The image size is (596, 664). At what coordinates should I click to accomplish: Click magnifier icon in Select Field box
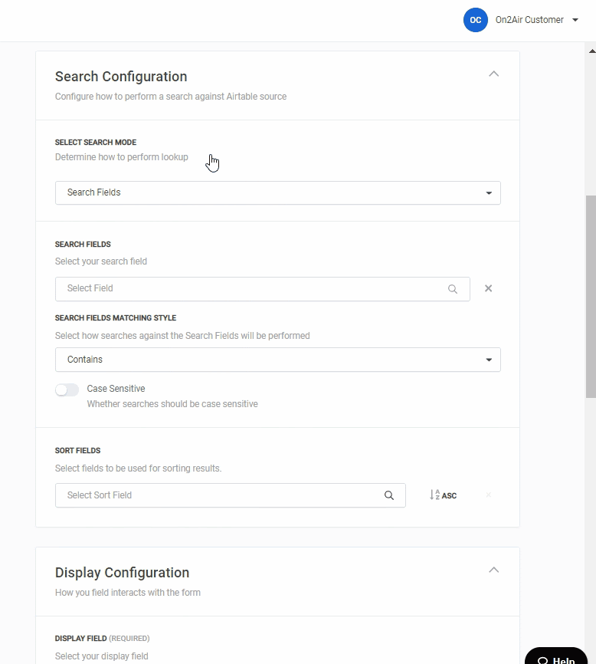(x=453, y=289)
